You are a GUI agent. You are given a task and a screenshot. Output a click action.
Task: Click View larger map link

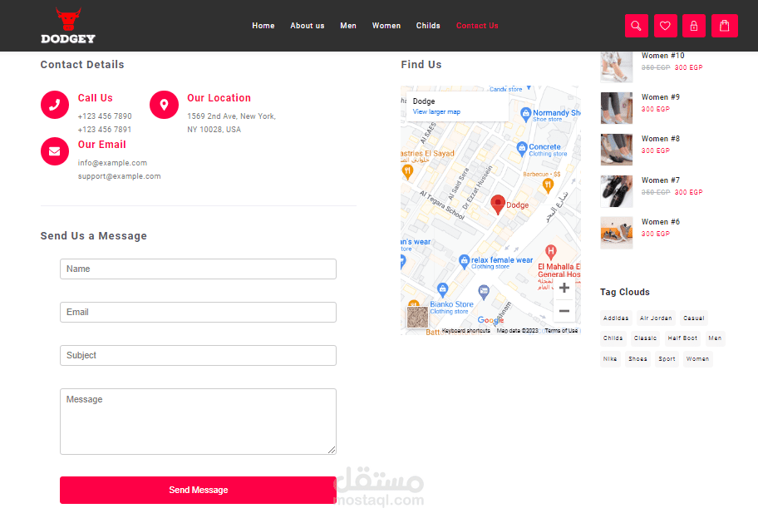436,111
